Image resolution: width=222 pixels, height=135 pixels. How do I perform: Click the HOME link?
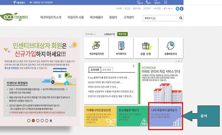tap(119, 9)
